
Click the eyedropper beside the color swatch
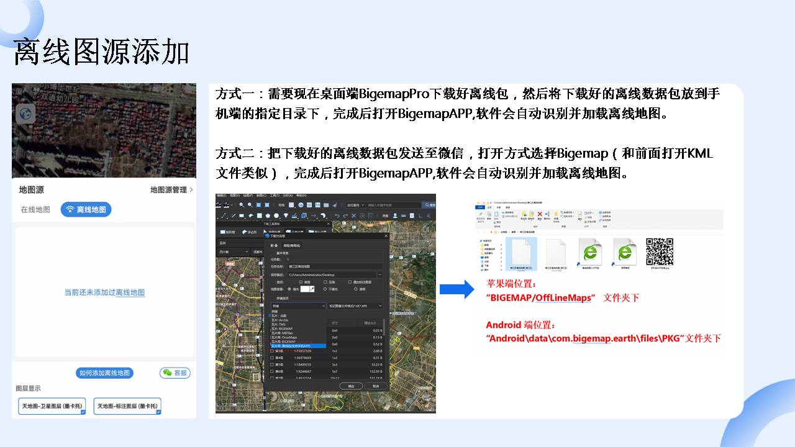pyautogui.click(x=312, y=289)
